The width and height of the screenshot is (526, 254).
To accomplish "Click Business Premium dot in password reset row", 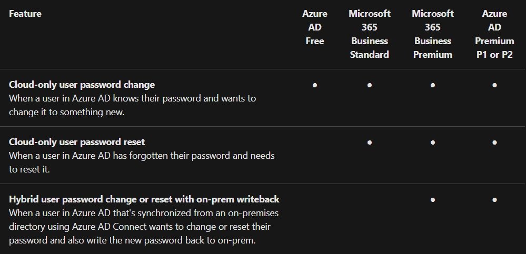I will coord(433,143).
